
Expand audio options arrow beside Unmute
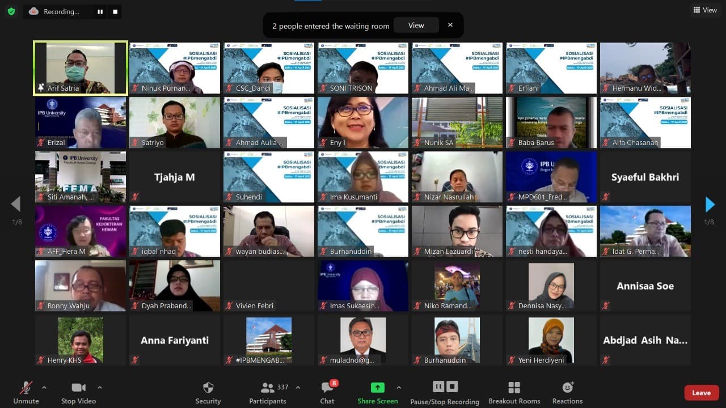(44, 388)
